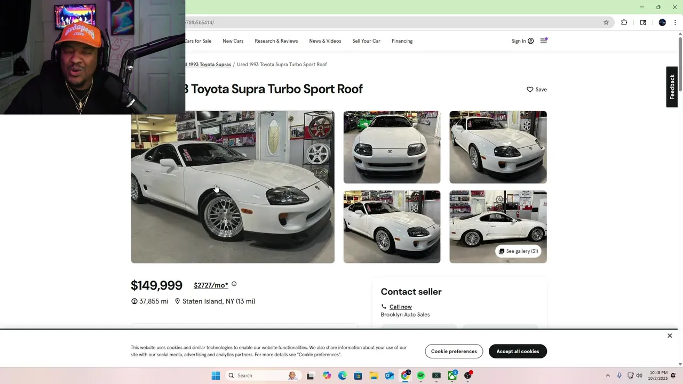Open the bottom-middle Supra thumbnail
Screen dimensions: 683x384
coord(392,227)
